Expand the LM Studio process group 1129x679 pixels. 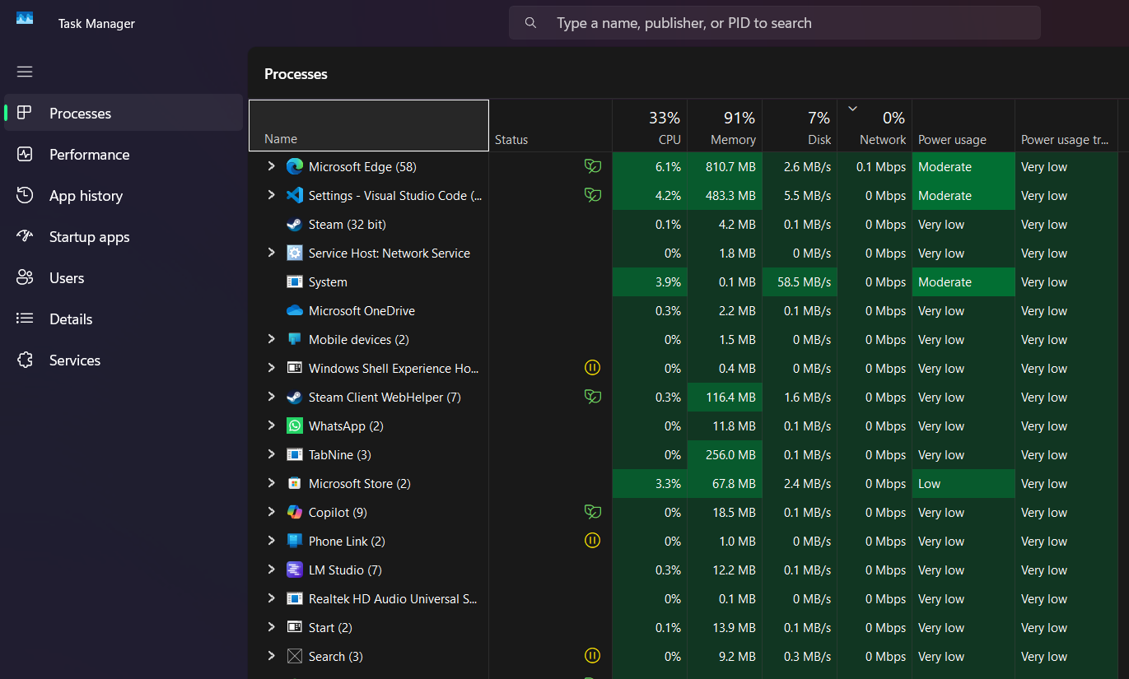tap(271, 570)
